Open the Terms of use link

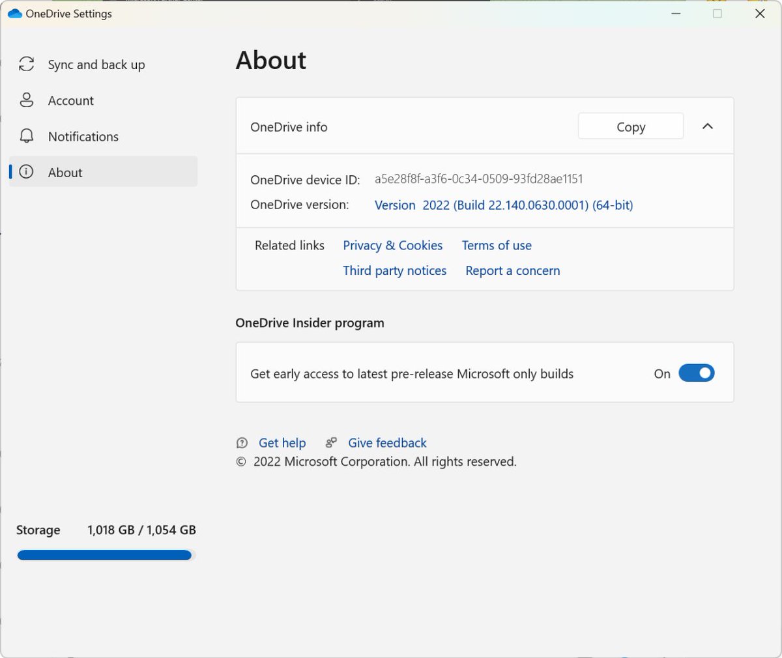point(497,246)
